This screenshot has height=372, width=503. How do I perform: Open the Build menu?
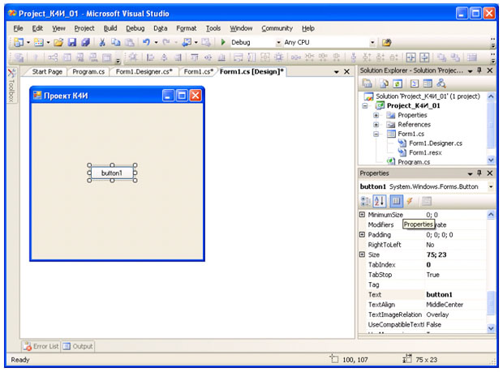[110, 28]
